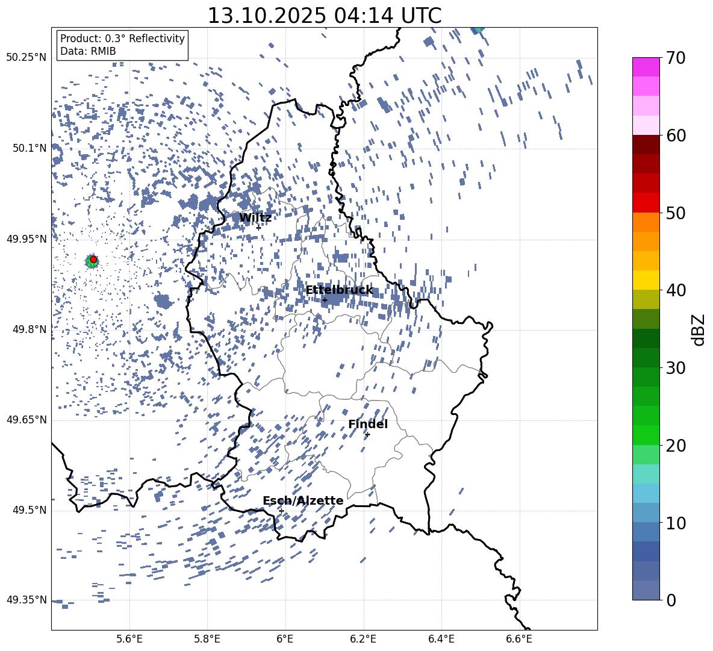Click the 40 colorbar tick label

click(x=676, y=290)
